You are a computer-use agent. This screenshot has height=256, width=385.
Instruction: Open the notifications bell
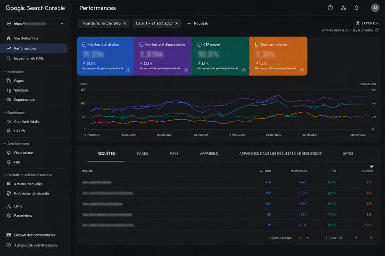[356, 8]
